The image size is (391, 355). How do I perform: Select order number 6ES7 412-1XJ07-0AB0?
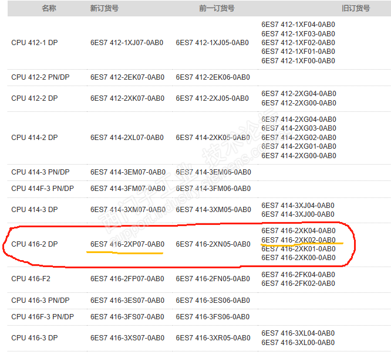(x=127, y=43)
